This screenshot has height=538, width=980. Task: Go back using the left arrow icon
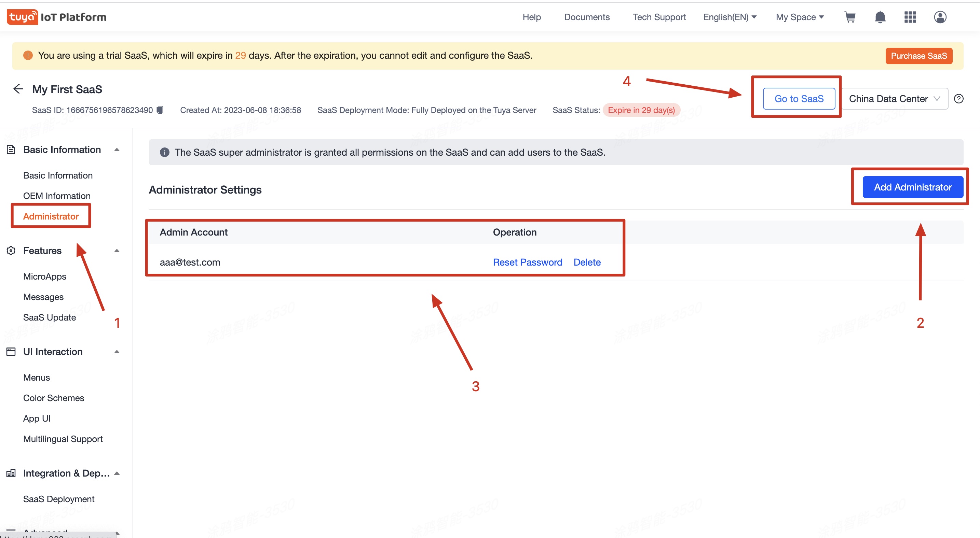click(18, 89)
